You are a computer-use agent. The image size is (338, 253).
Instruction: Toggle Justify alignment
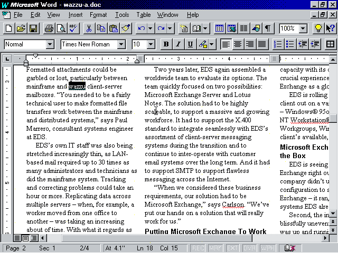[x=262, y=44]
